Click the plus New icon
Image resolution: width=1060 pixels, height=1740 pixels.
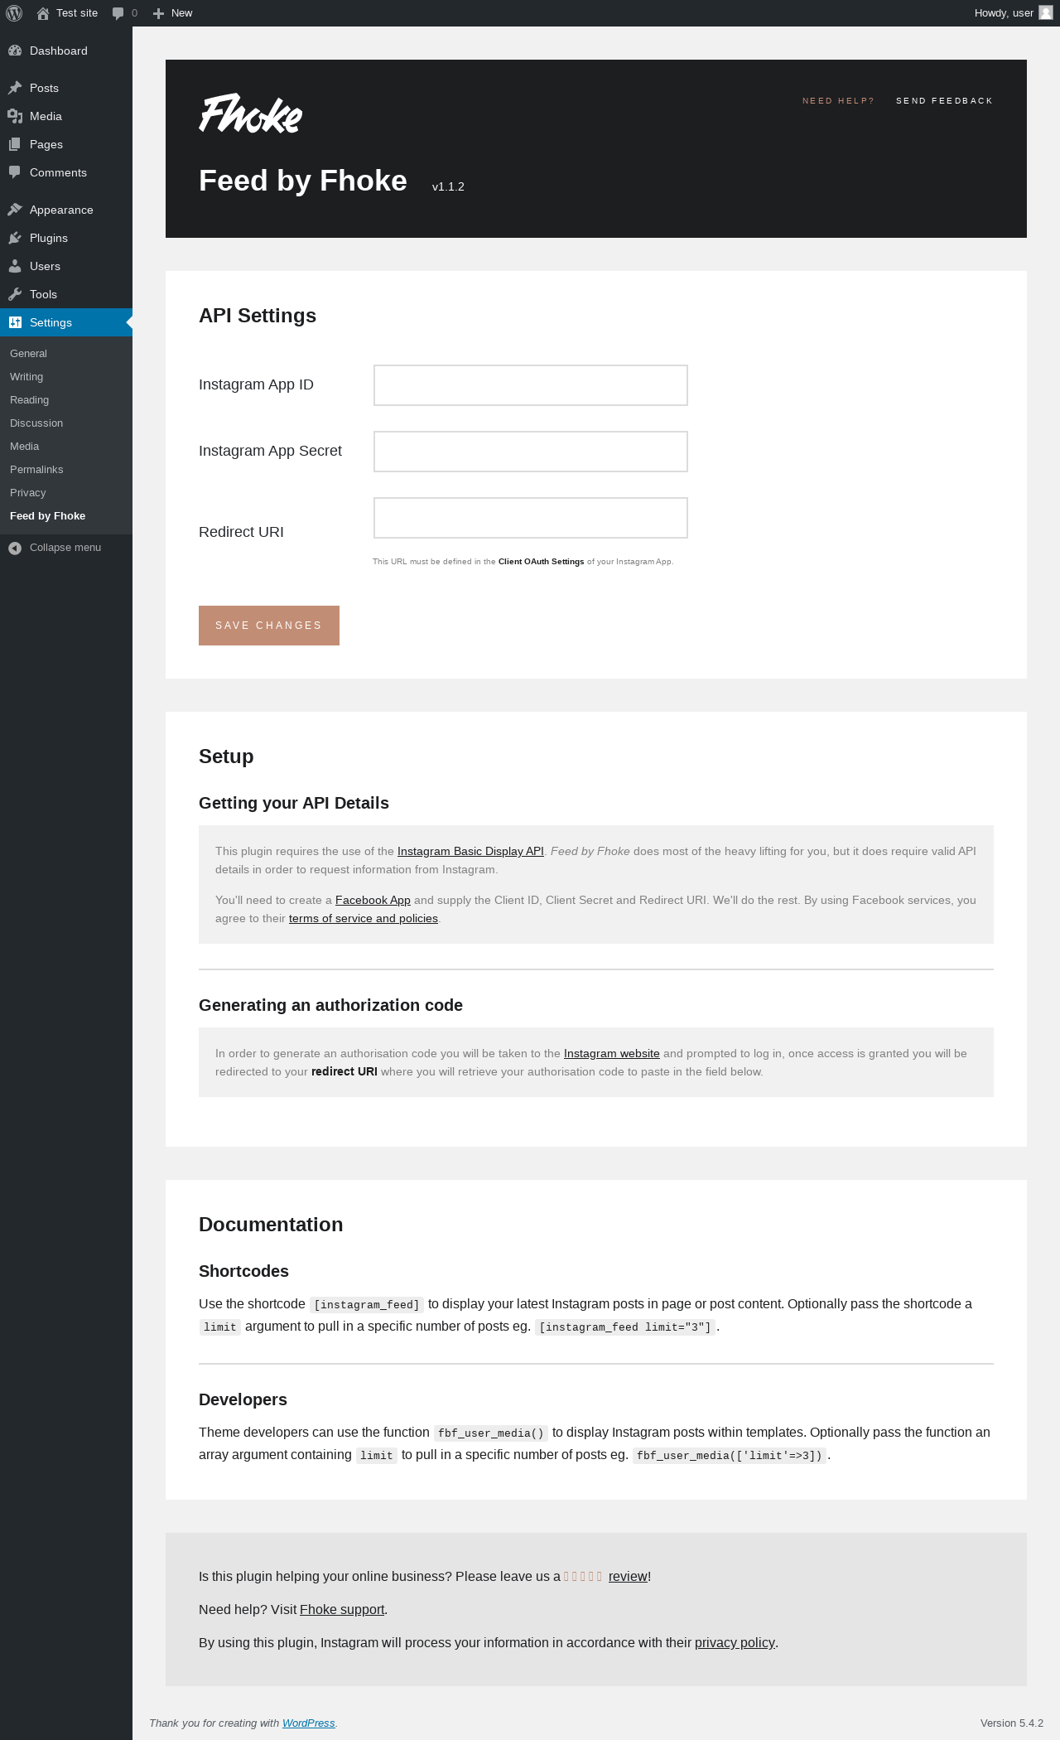click(x=158, y=13)
